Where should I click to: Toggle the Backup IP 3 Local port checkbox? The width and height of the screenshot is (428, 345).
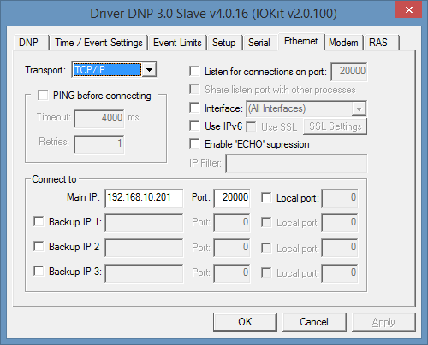click(266, 272)
